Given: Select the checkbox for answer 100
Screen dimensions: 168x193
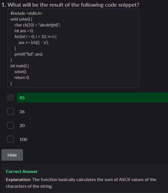Looking at the screenshot, I should point(11,139).
